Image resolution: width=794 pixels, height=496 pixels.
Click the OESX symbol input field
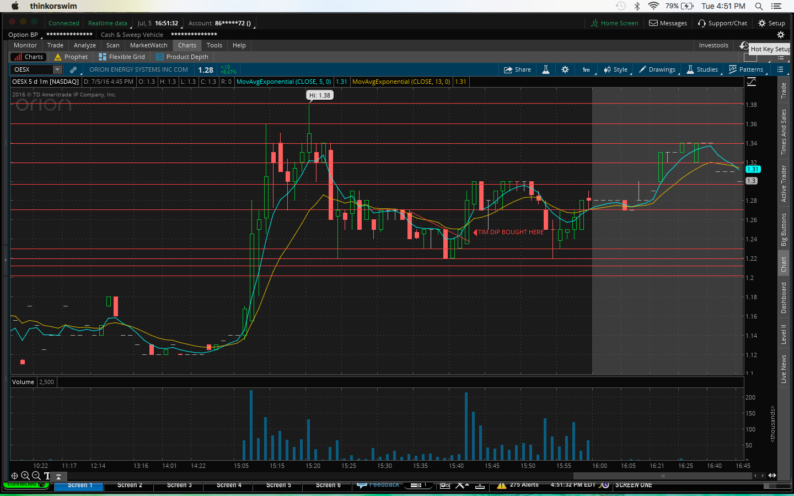tap(32, 69)
